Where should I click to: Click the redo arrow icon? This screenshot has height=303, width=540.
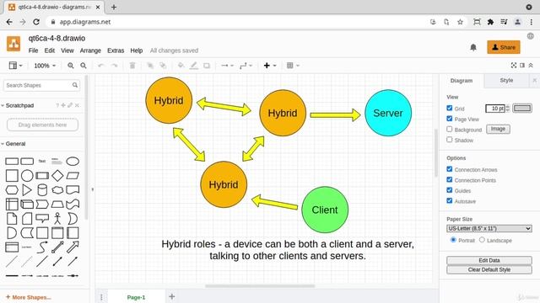[x=114, y=66]
